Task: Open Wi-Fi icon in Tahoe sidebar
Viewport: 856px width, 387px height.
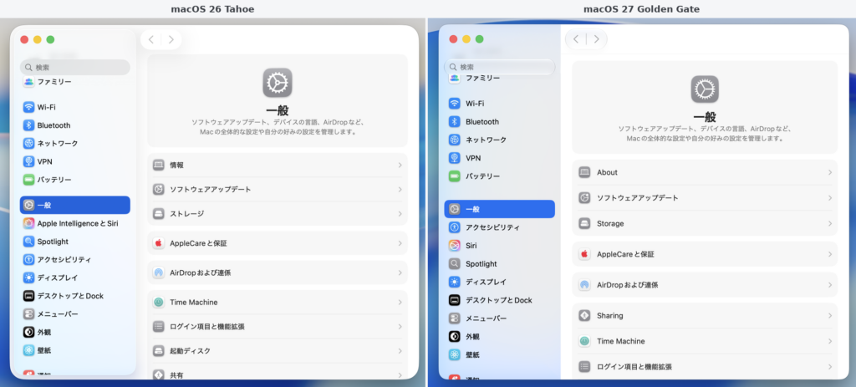Action: pyautogui.click(x=29, y=107)
